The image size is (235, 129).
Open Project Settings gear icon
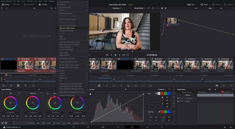(x=231, y=127)
